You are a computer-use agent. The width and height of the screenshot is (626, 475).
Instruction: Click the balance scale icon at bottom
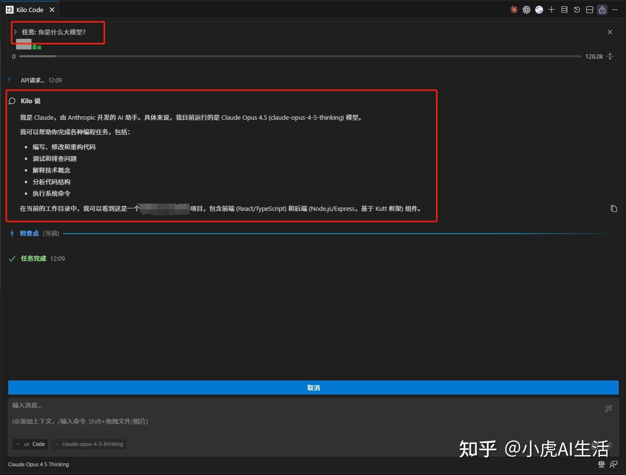(x=602, y=464)
